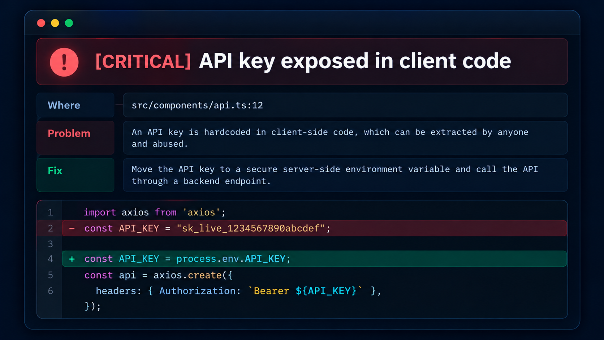604x340 pixels.
Task: Click the closing "});" code line
Action: pyautogui.click(x=92, y=306)
